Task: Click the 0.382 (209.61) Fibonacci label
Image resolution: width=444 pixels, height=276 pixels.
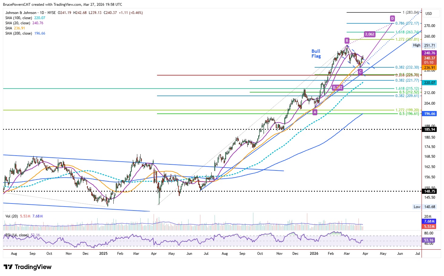Action: (407, 96)
